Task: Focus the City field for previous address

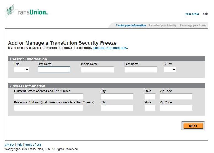Action: click(x=117, y=108)
